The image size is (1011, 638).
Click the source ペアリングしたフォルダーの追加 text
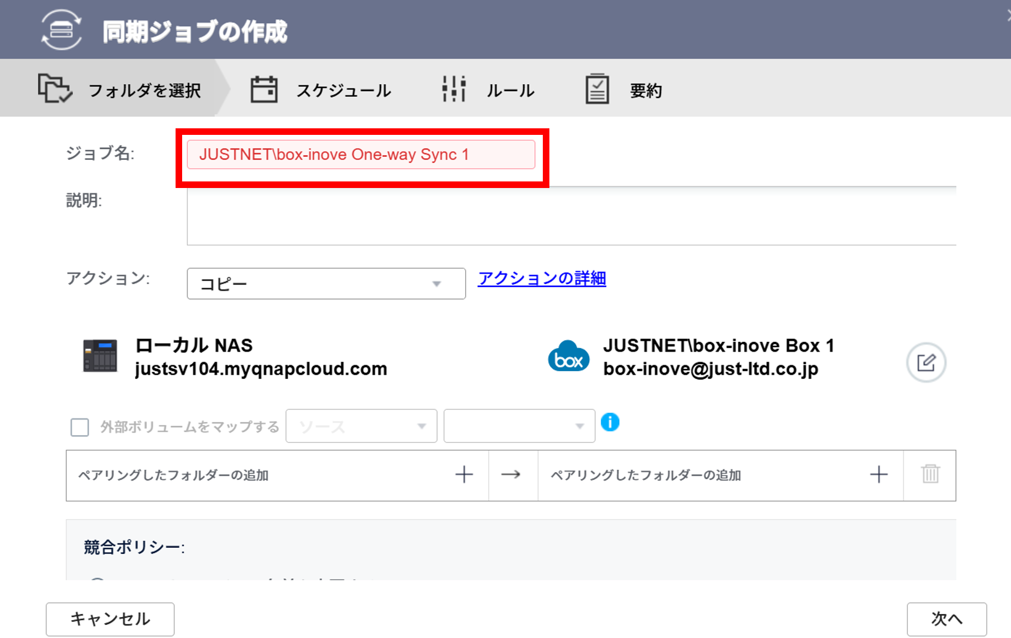(x=173, y=475)
